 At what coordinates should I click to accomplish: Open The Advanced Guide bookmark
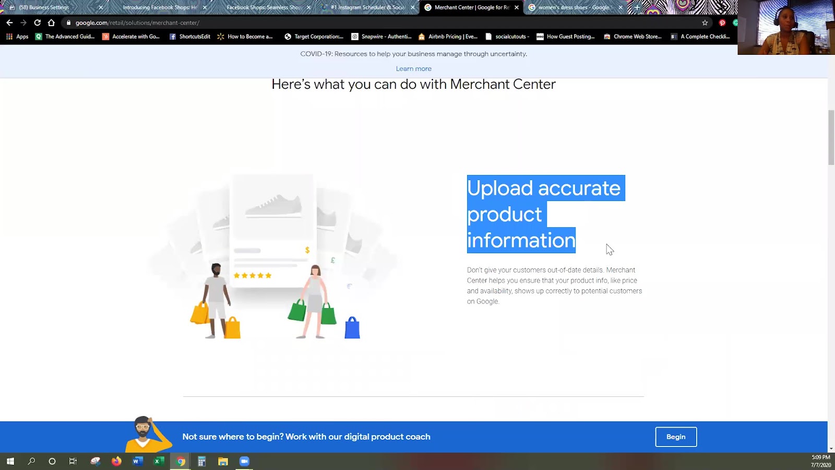65,37
